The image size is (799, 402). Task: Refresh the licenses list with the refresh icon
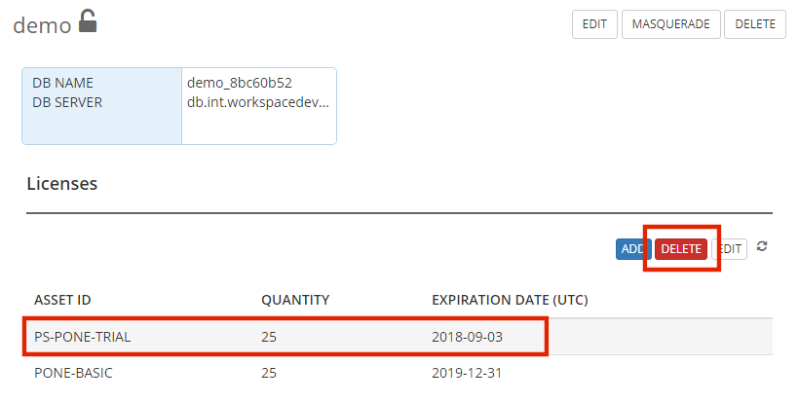pos(762,246)
